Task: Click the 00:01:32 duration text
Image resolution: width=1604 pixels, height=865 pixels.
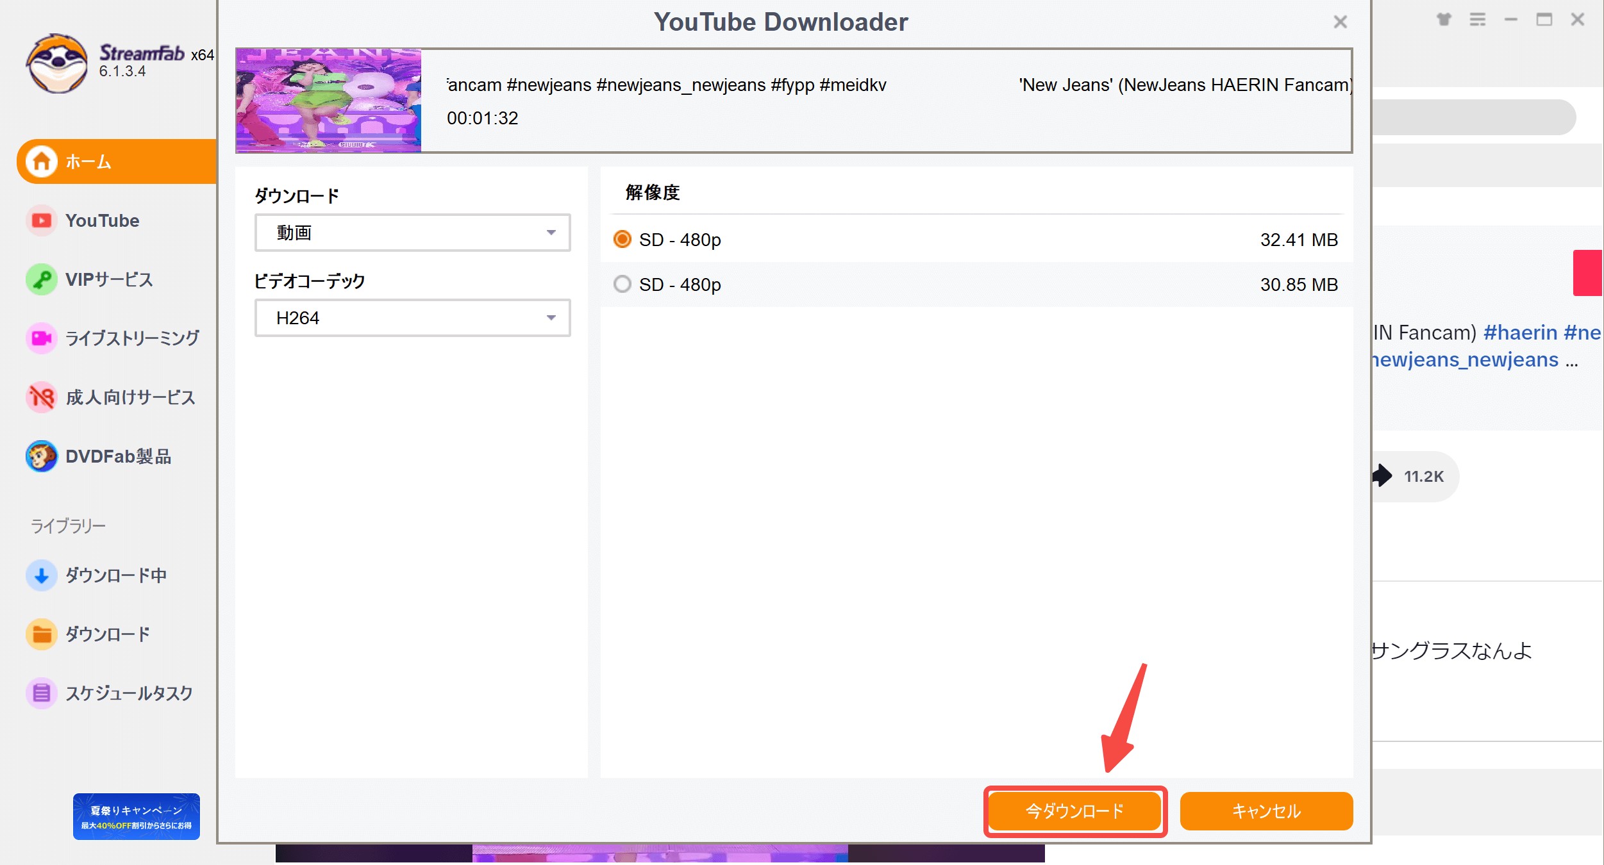Action: (483, 118)
